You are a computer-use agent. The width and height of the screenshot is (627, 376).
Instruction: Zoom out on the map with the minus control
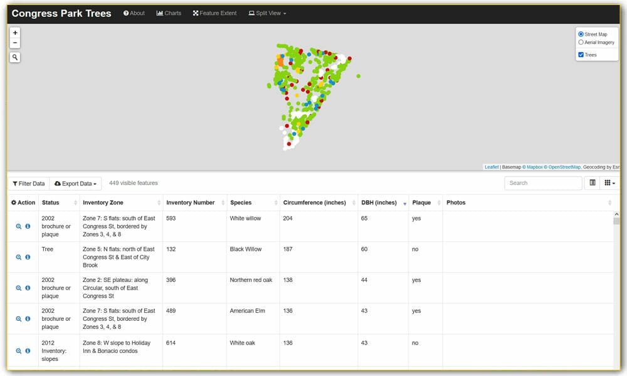point(15,43)
